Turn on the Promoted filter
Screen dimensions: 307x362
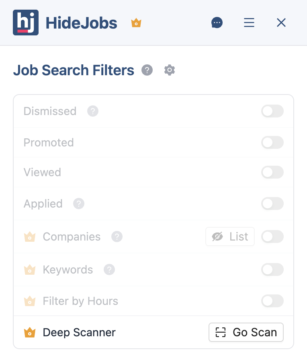click(272, 142)
